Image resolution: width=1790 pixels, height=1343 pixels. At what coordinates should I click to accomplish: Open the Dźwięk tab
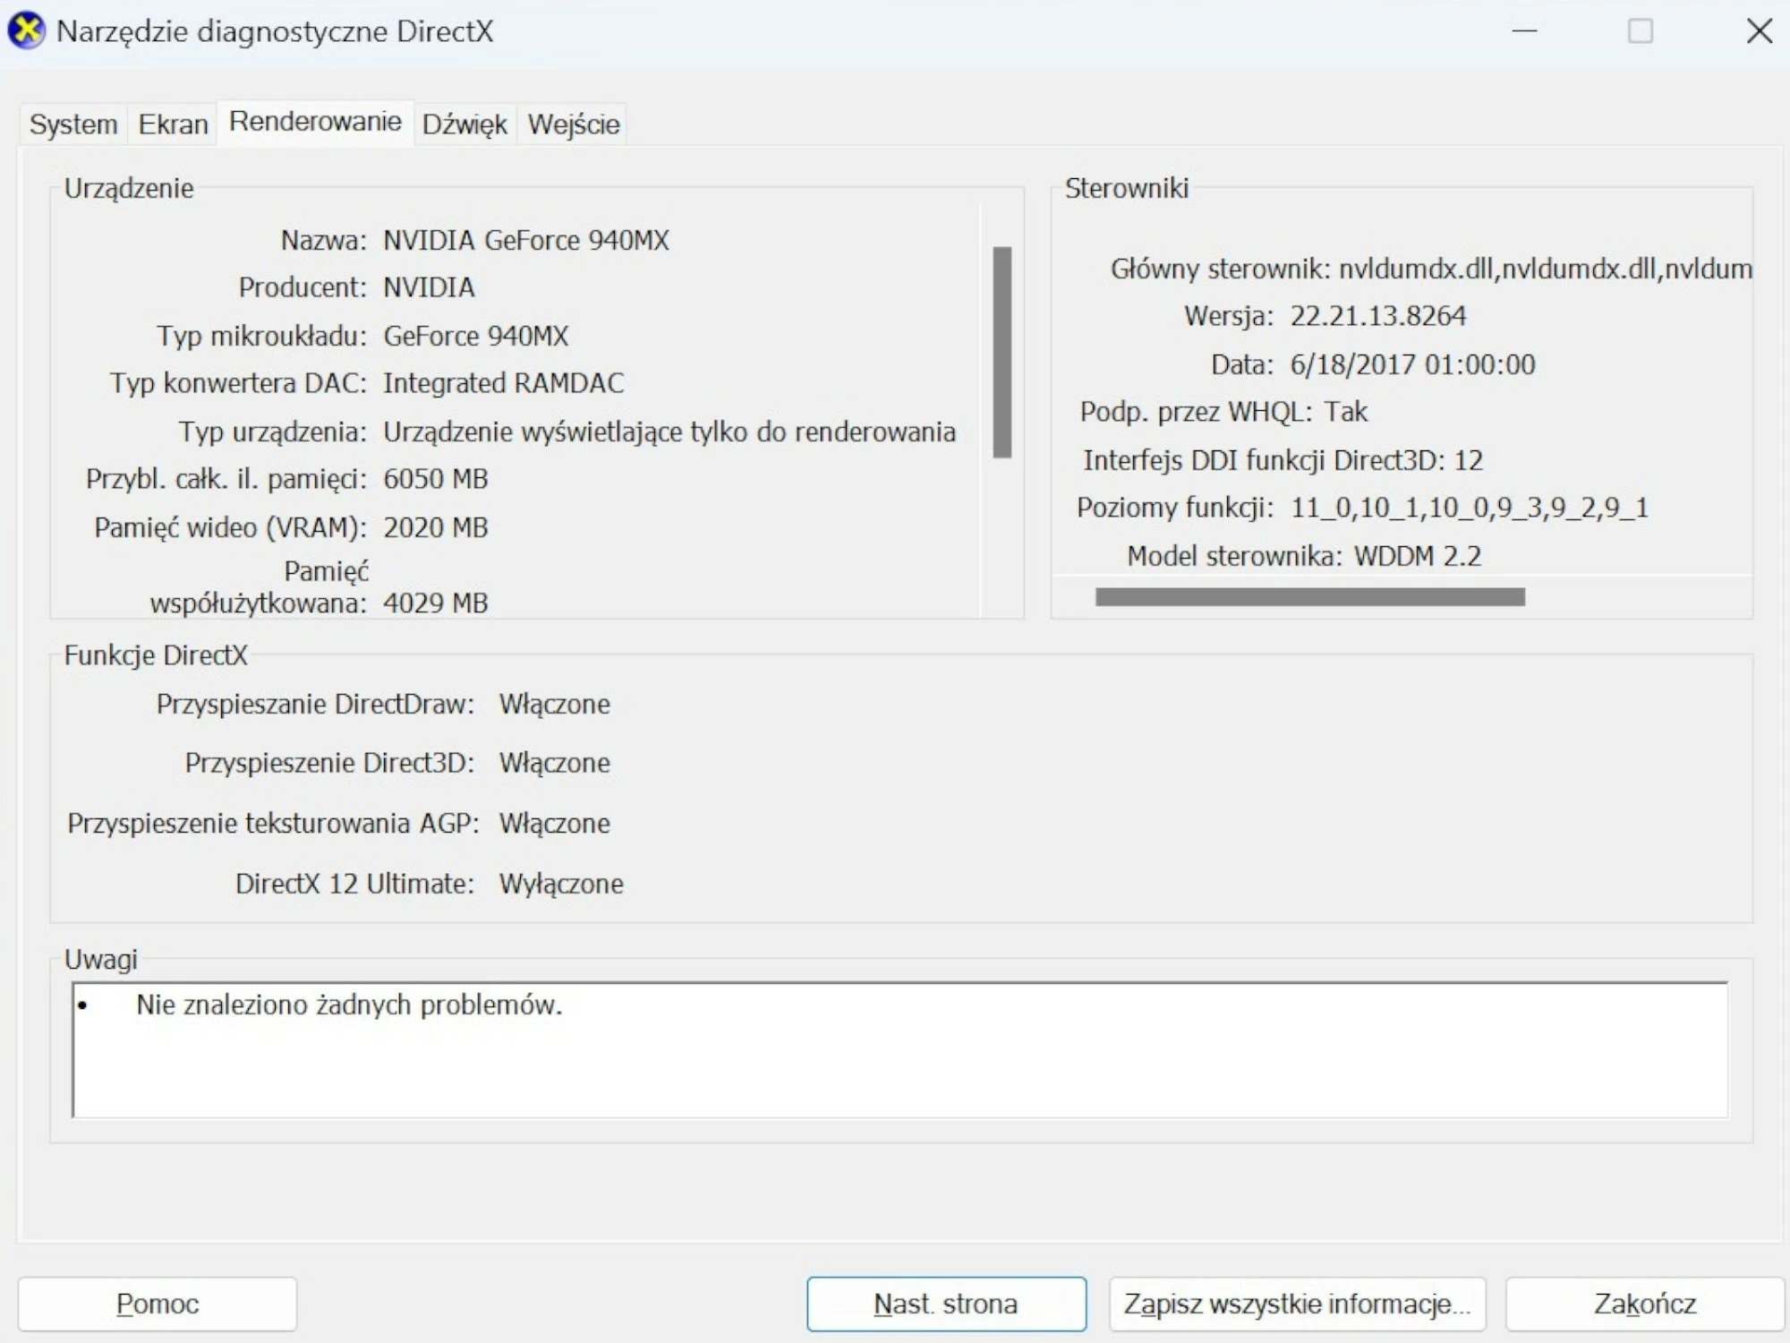tap(464, 124)
